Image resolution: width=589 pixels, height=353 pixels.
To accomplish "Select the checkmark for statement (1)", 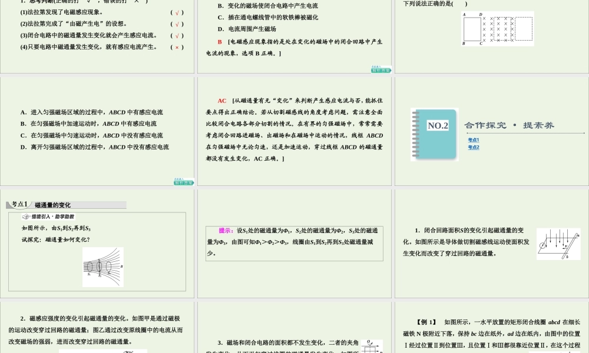I will coord(177,13).
